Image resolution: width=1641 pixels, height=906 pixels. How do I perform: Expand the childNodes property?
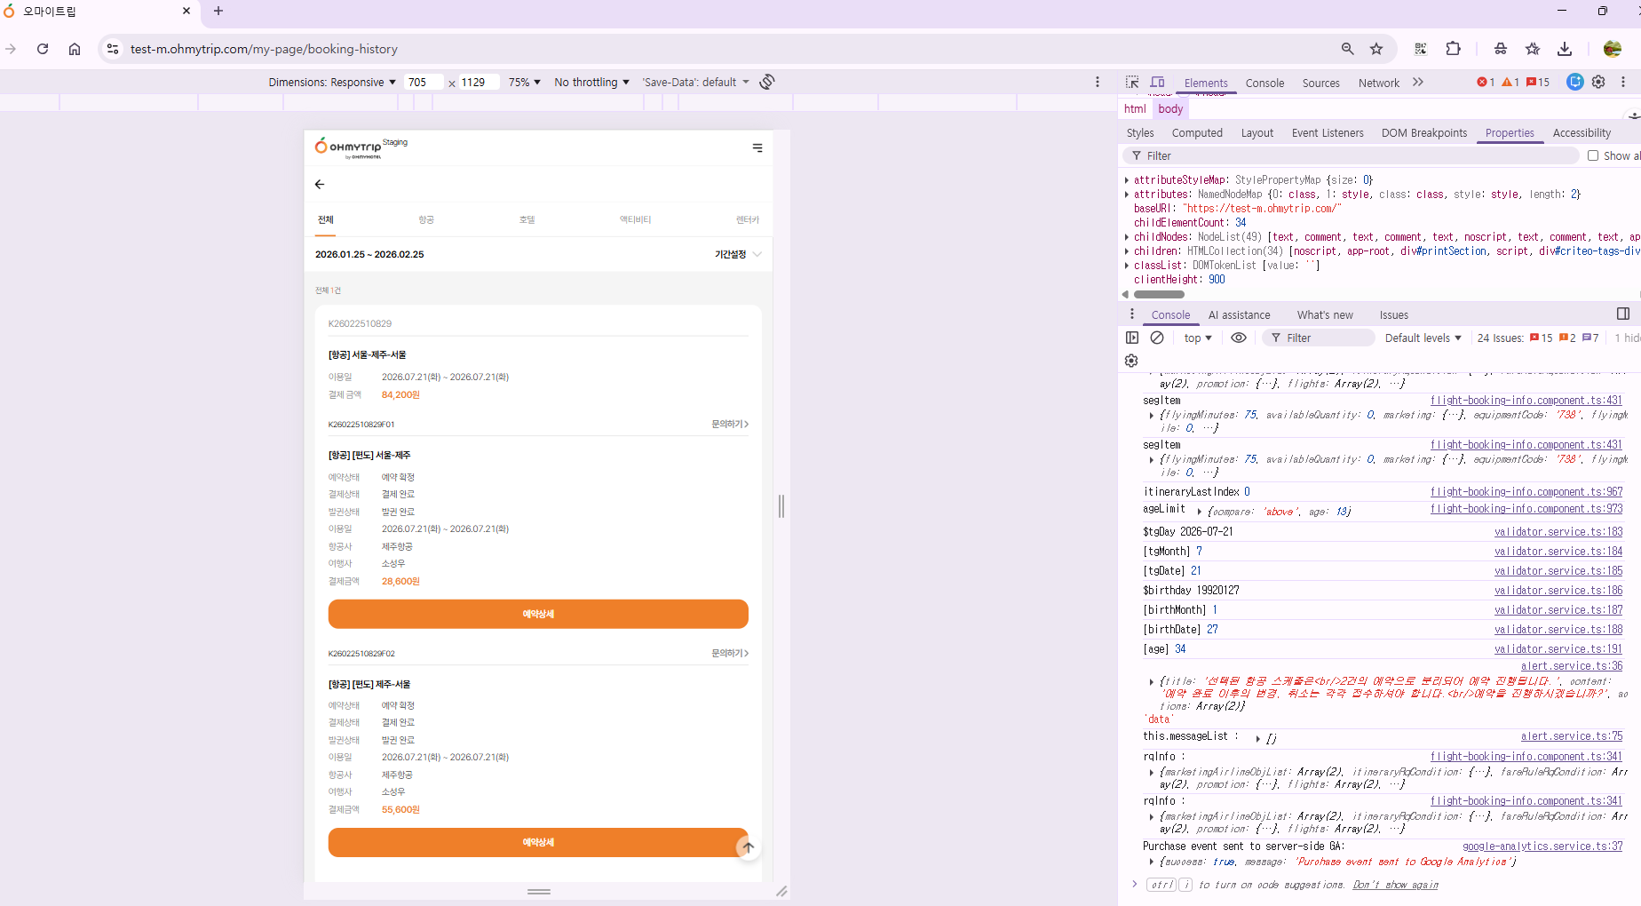pyautogui.click(x=1127, y=237)
